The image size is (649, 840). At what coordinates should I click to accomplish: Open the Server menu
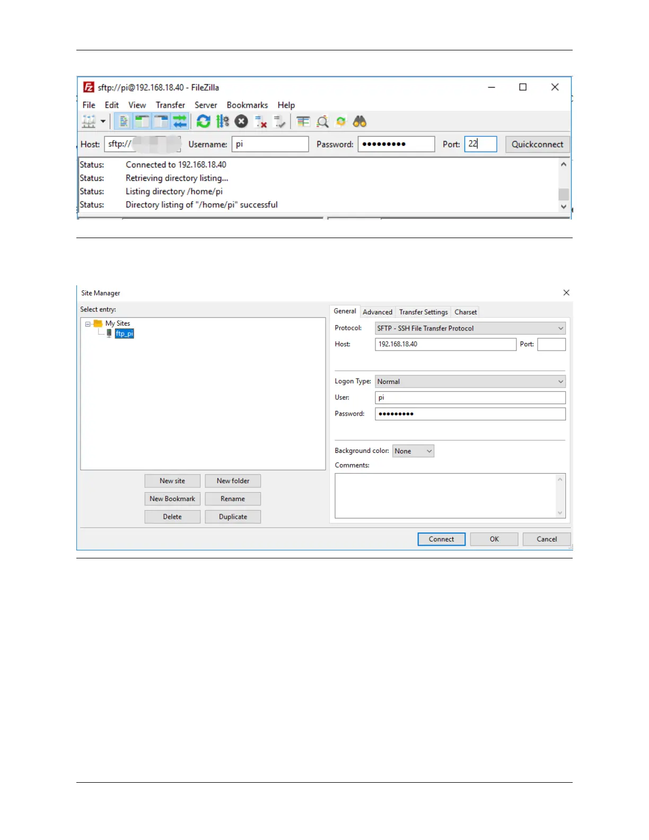tap(206, 105)
